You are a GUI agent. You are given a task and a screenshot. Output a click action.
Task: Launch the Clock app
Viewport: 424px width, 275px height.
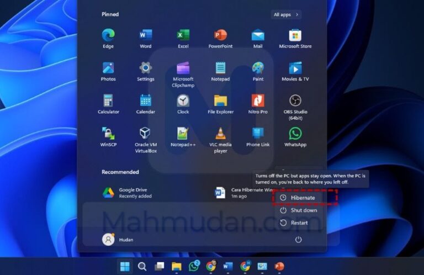coord(183,104)
